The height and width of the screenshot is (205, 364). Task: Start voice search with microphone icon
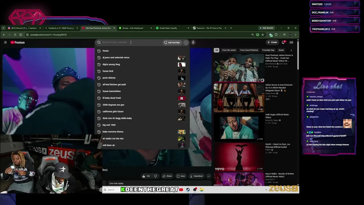coord(193,42)
